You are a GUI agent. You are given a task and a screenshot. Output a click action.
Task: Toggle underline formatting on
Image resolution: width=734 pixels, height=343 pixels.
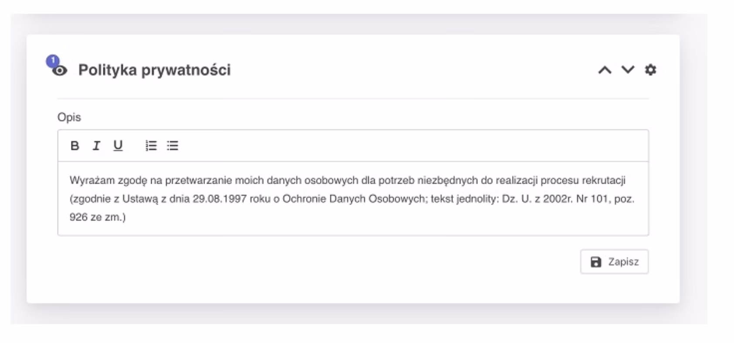pos(118,146)
